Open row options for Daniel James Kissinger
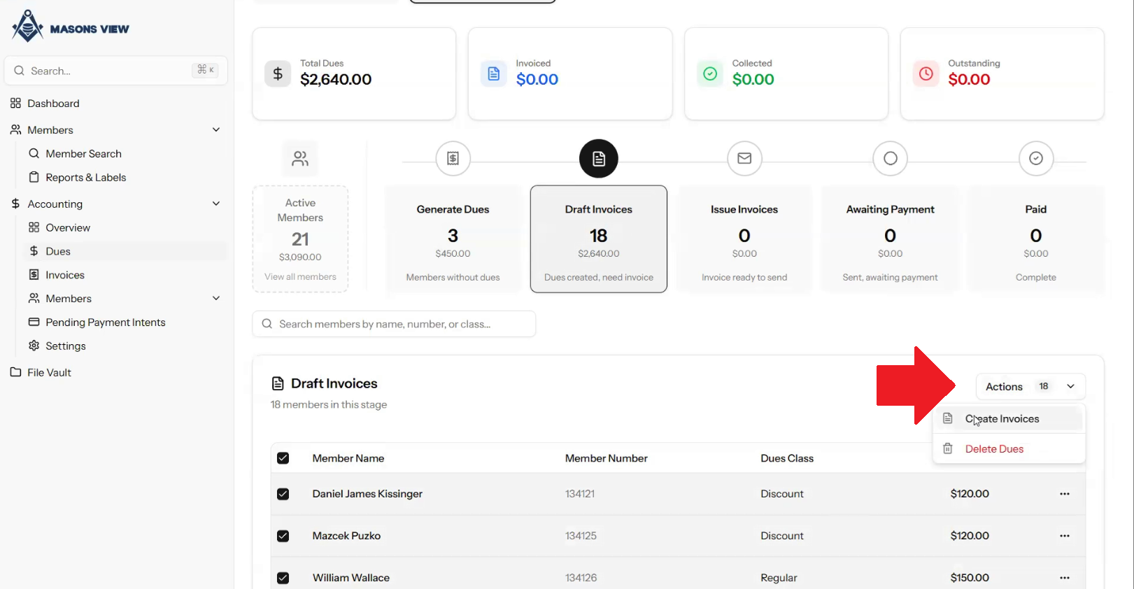The image size is (1134, 589). point(1064,494)
